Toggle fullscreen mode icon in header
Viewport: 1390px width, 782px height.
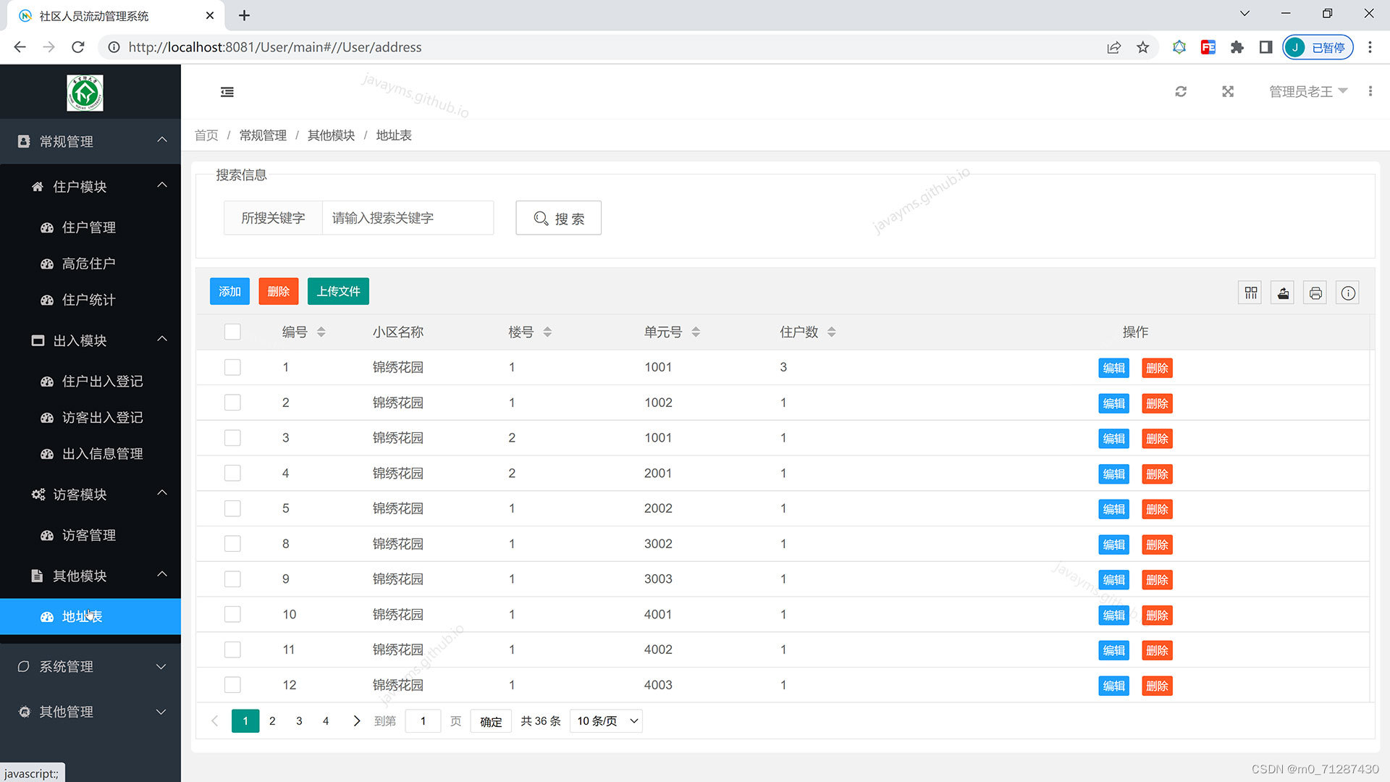click(x=1228, y=92)
